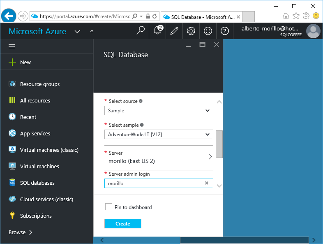Open the Select source dropdown
323x244 pixels.
[159, 111]
